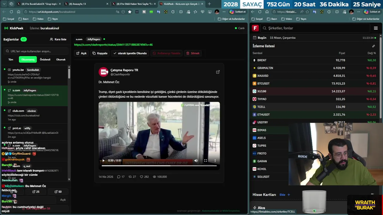Open the tab search dropdown arrow
The height and width of the screenshot is (215, 383).
[x=4, y=4]
